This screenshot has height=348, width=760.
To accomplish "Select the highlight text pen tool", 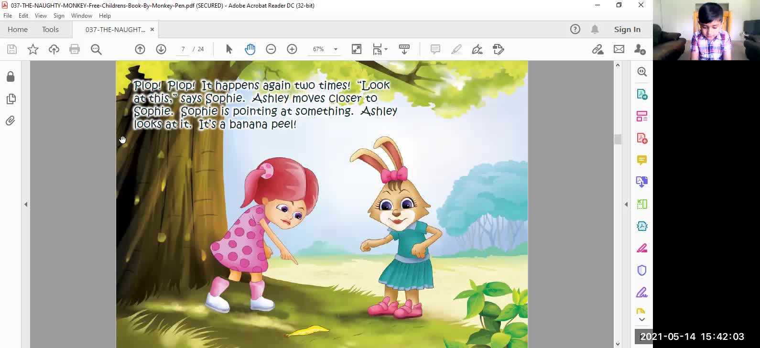I will coord(456,49).
